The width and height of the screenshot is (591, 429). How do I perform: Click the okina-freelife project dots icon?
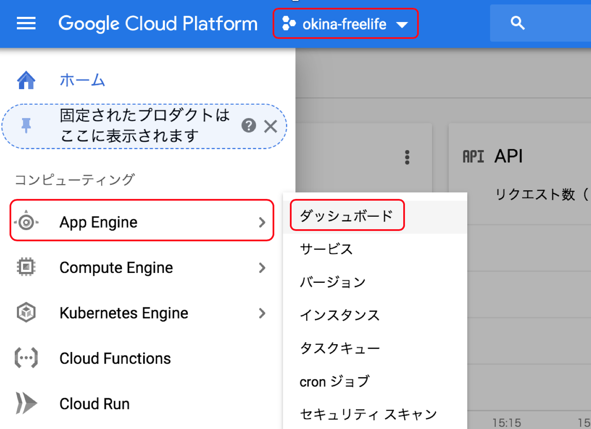[x=289, y=23]
